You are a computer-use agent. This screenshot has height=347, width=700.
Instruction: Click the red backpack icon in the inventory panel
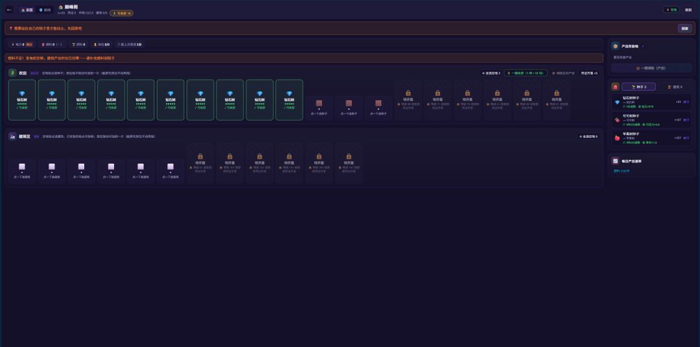pos(615,87)
